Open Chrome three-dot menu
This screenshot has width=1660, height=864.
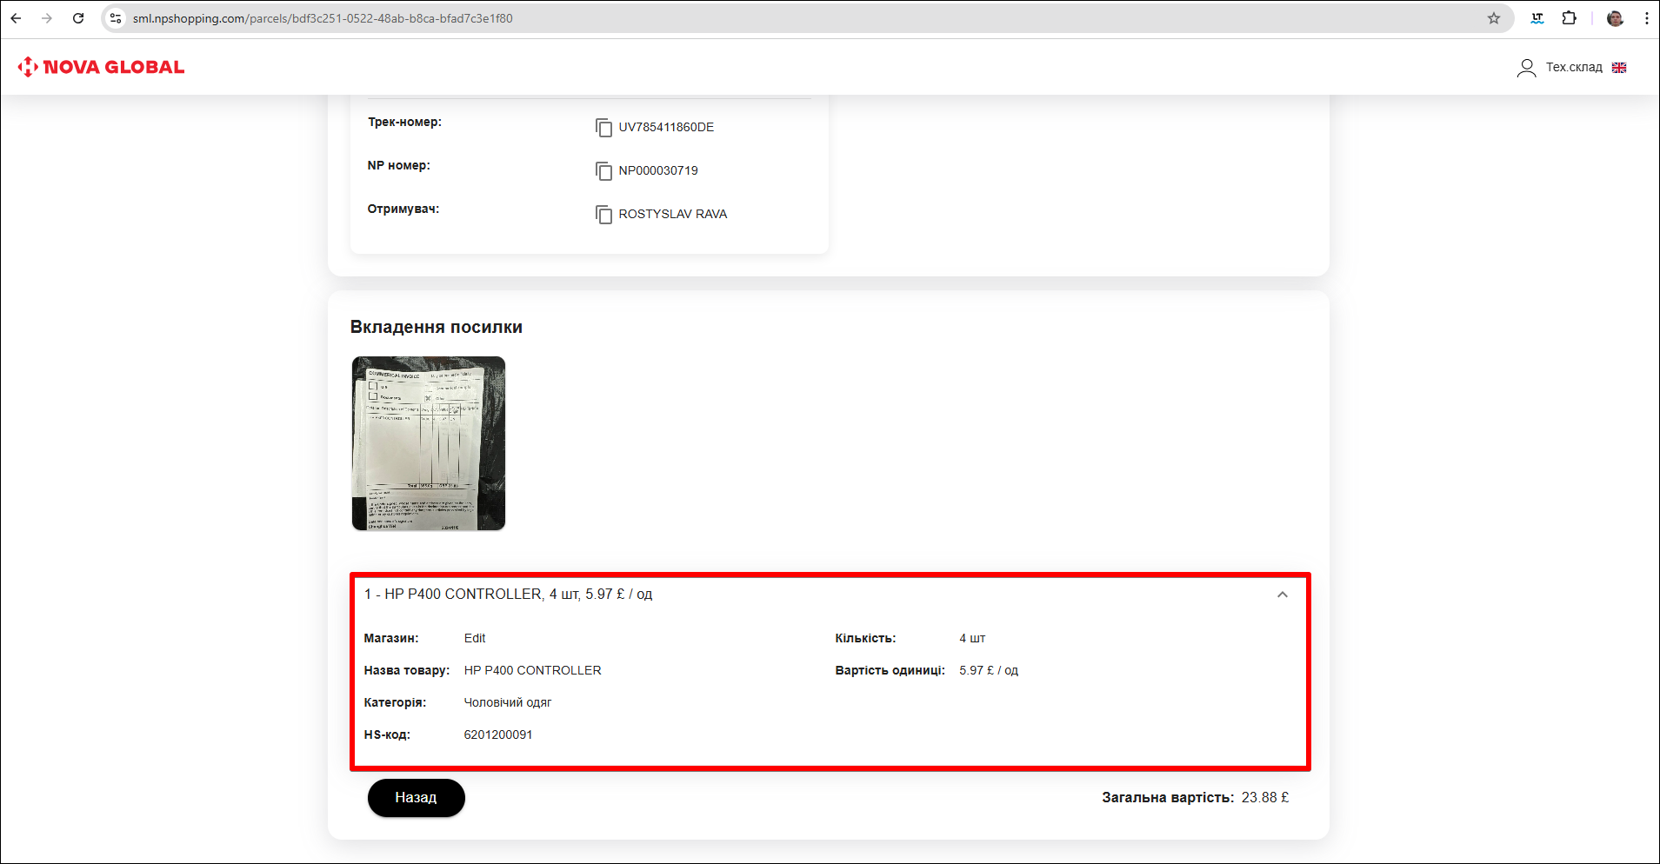[1646, 18]
